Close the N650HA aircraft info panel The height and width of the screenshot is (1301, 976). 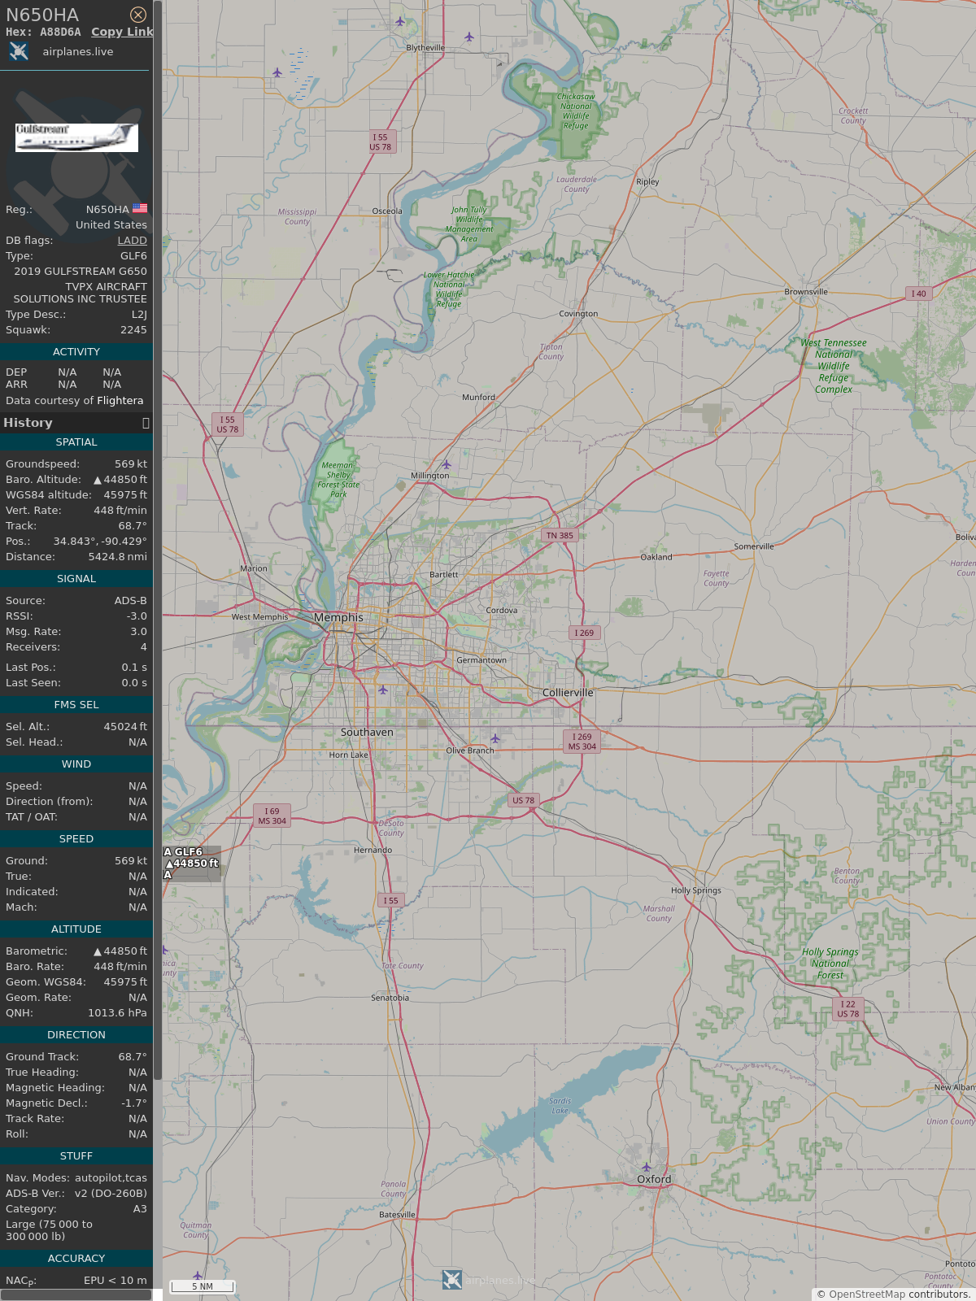138,15
